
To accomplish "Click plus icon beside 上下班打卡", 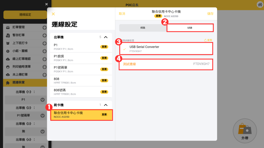I will 44,43.
